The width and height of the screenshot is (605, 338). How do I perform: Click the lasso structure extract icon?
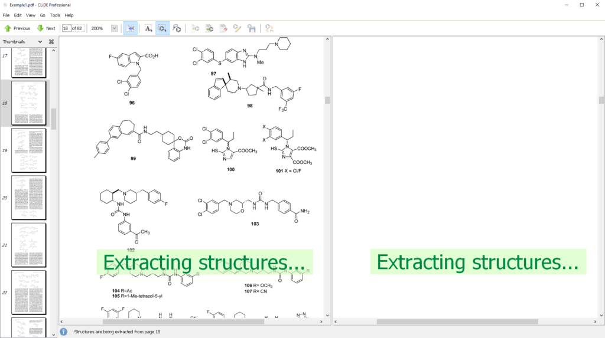[177, 28]
